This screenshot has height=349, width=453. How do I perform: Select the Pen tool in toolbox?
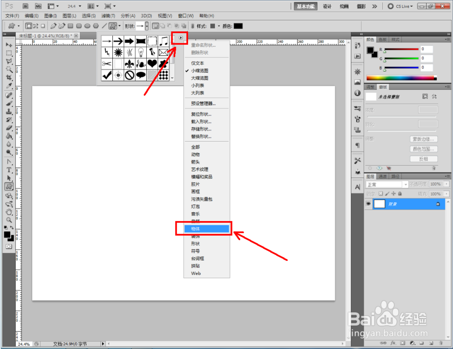(x=9, y=162)
